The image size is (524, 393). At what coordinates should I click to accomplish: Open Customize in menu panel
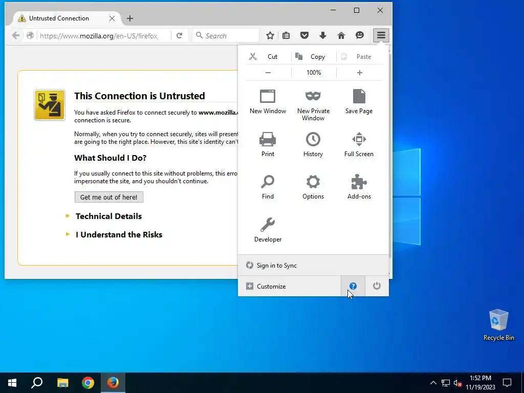point(290,286)
